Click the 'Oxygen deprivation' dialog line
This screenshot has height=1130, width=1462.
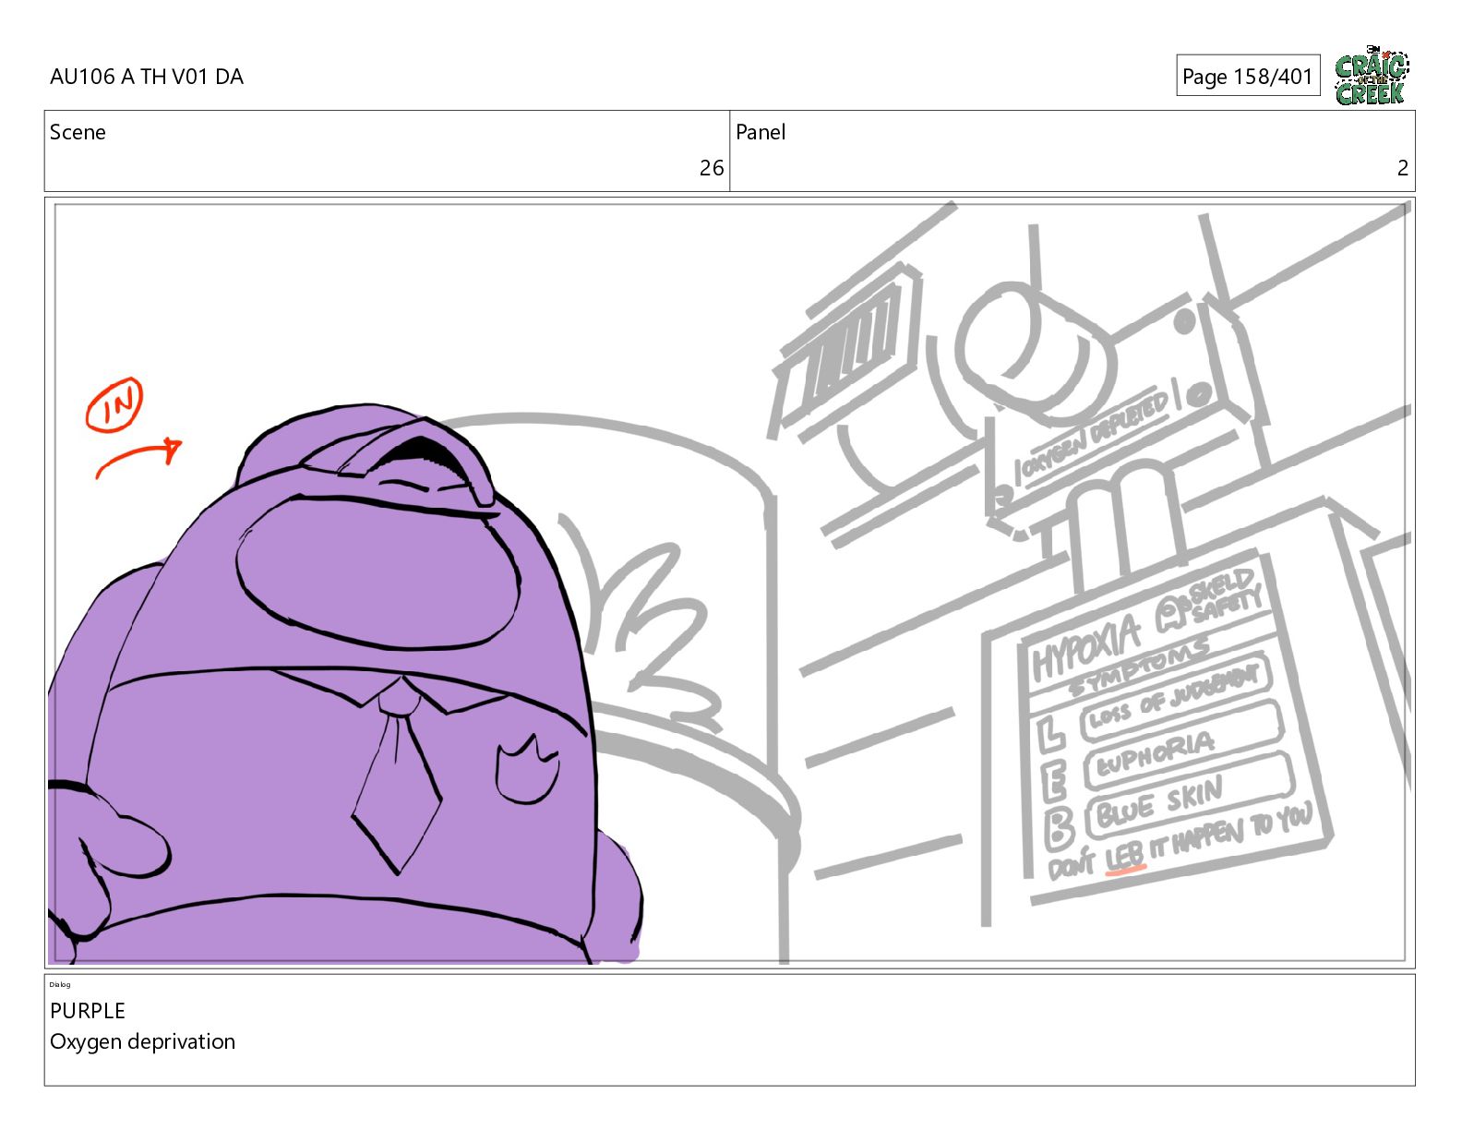point(143,1041)
